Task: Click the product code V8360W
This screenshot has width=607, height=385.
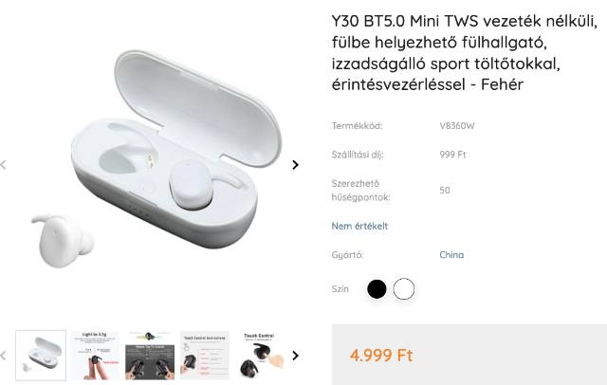Action: (457, 126)
